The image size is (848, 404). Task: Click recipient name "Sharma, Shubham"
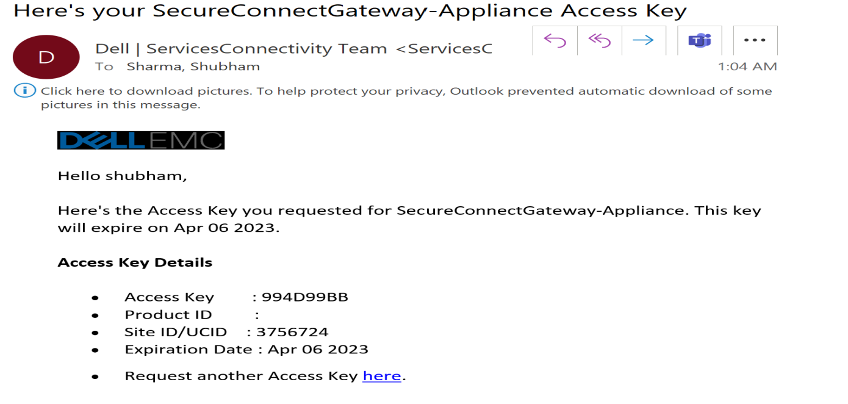coord(193,67)
